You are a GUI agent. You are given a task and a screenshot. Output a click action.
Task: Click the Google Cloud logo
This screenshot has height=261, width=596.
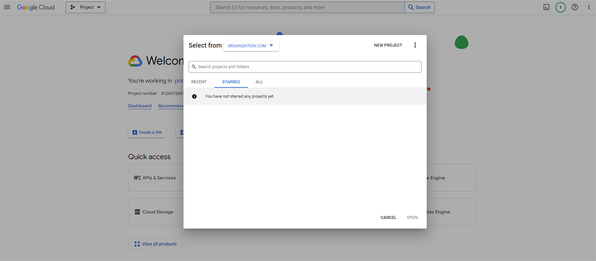(x=36, y=7)
